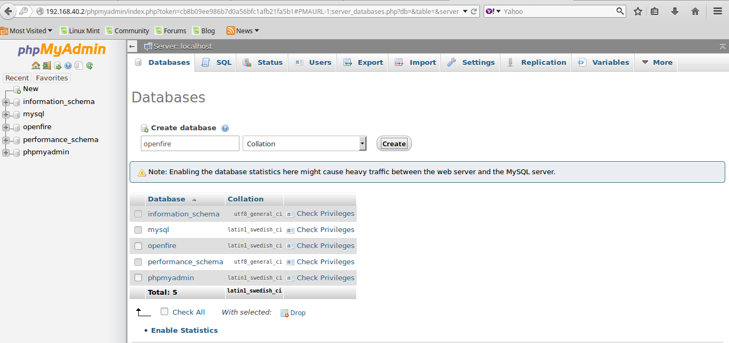Click the database name input field
The height and width of the screenshot is (343, 729).
(x=190, y=144)
